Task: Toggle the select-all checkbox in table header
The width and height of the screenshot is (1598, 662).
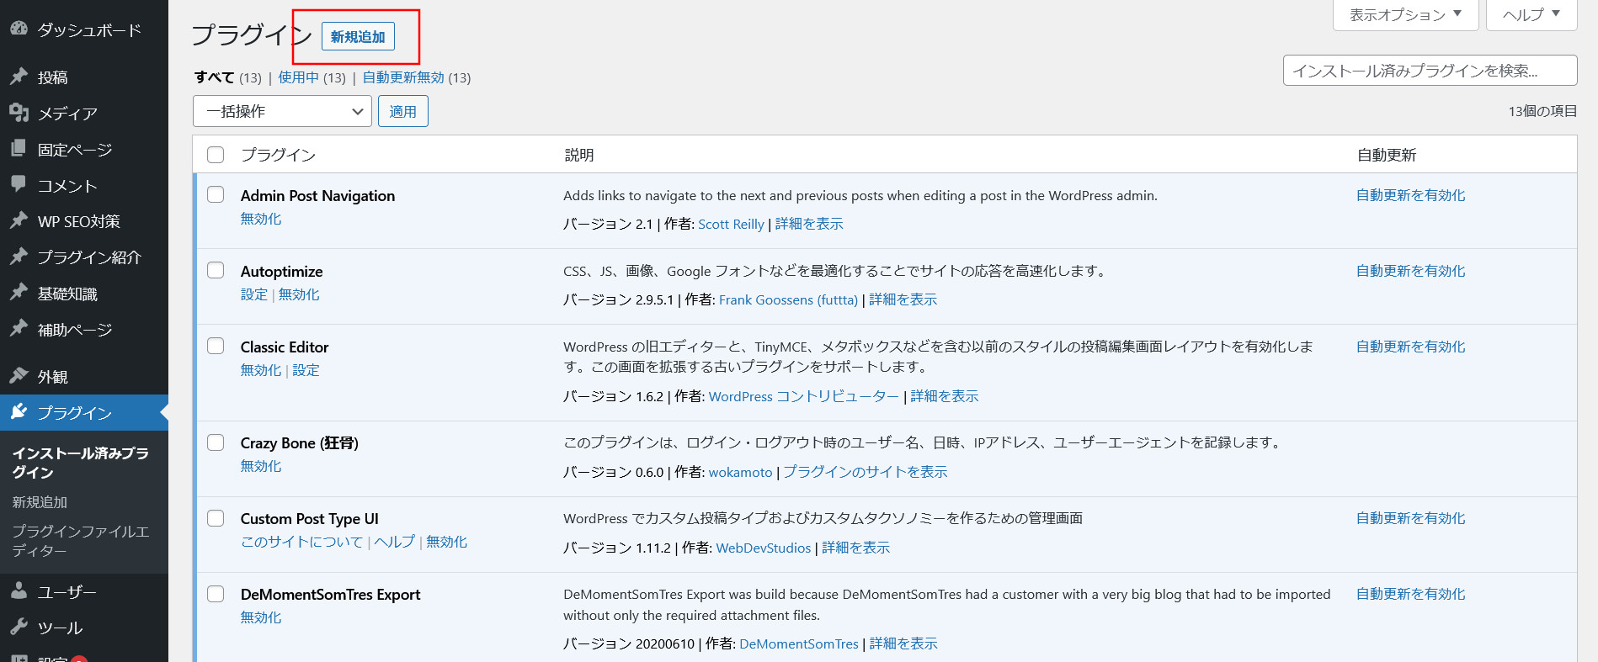Action: click(216, 155)
